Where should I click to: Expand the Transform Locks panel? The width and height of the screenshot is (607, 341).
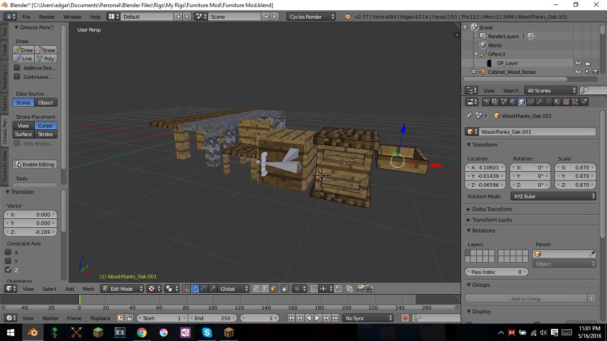(x=492, y=220)
